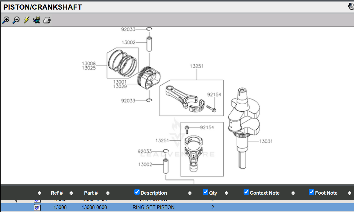
Task: Click the note icon in the 13008 row
Action: pyautogui.click(x=37, y=207)
